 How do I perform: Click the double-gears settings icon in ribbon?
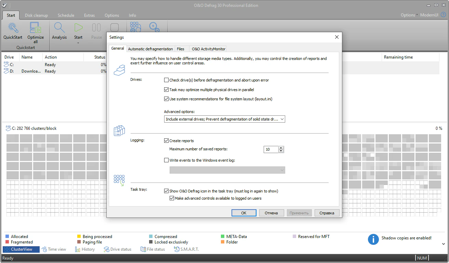pyautogui.click(x=155, y=27)
